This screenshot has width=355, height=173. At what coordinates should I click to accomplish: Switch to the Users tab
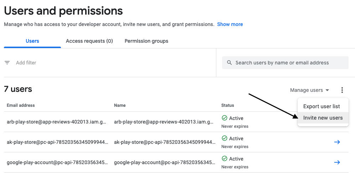[x=32, y=41]
